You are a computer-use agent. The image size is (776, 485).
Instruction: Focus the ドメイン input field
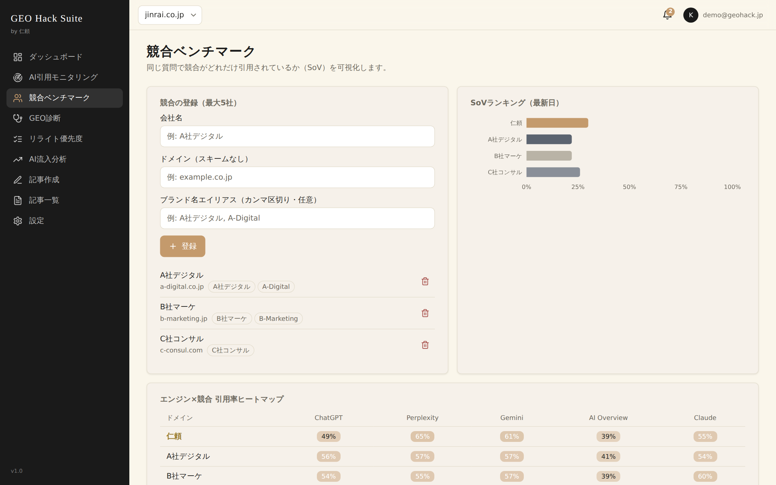click(297, 177)
